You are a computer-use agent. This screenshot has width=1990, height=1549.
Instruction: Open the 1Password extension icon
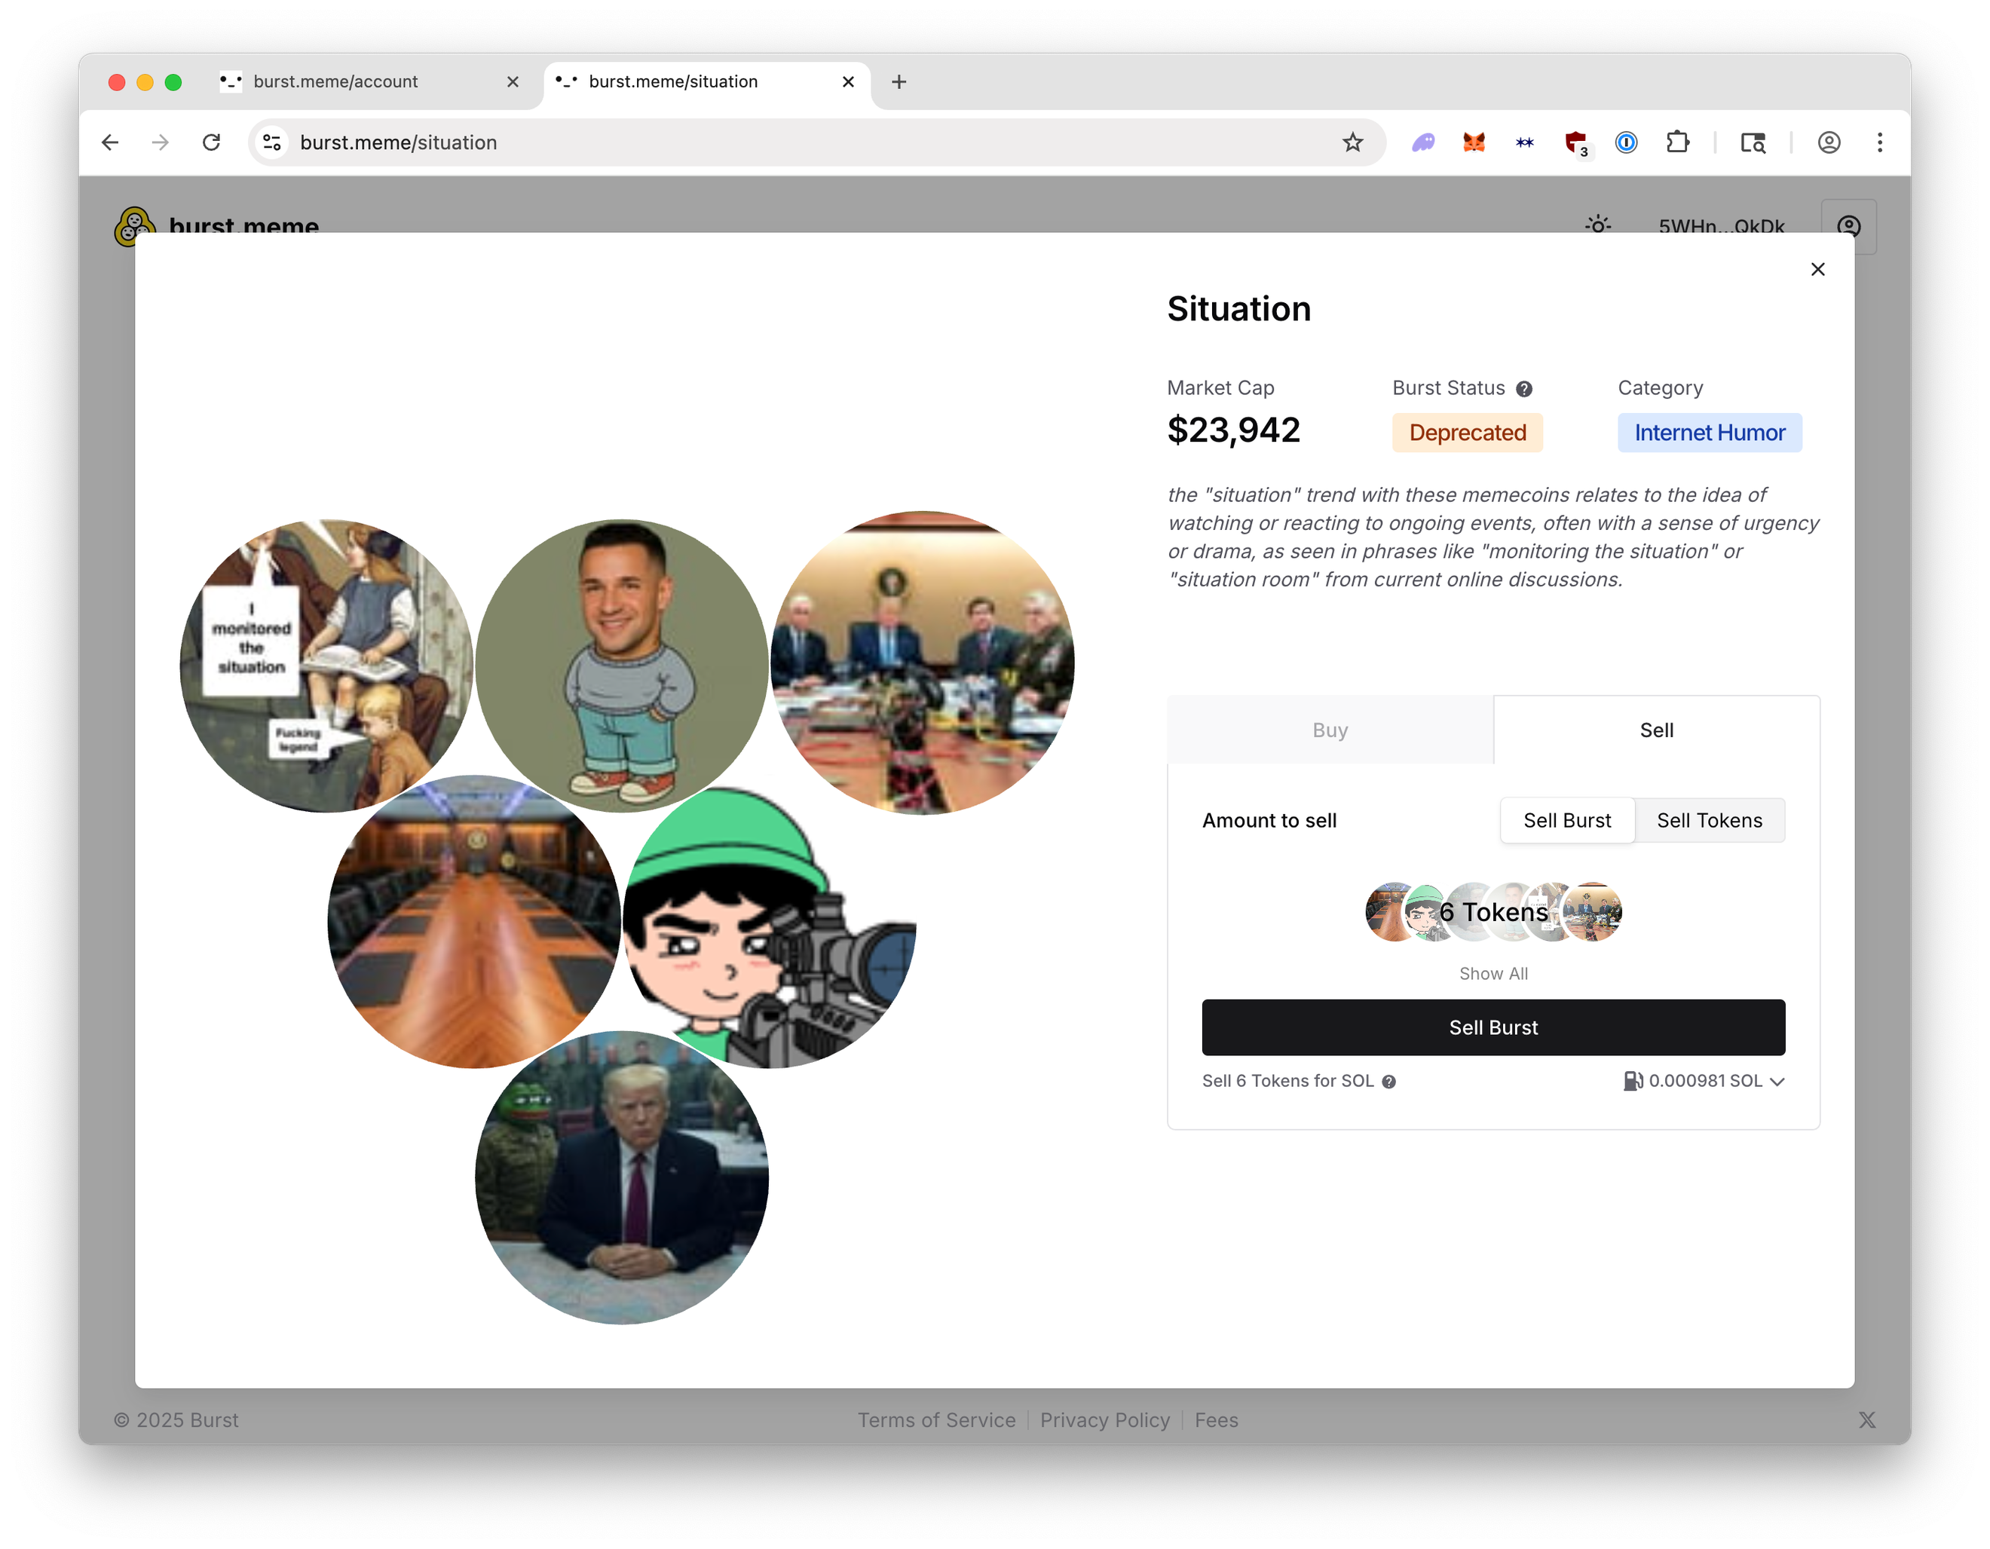[1625, 142]
